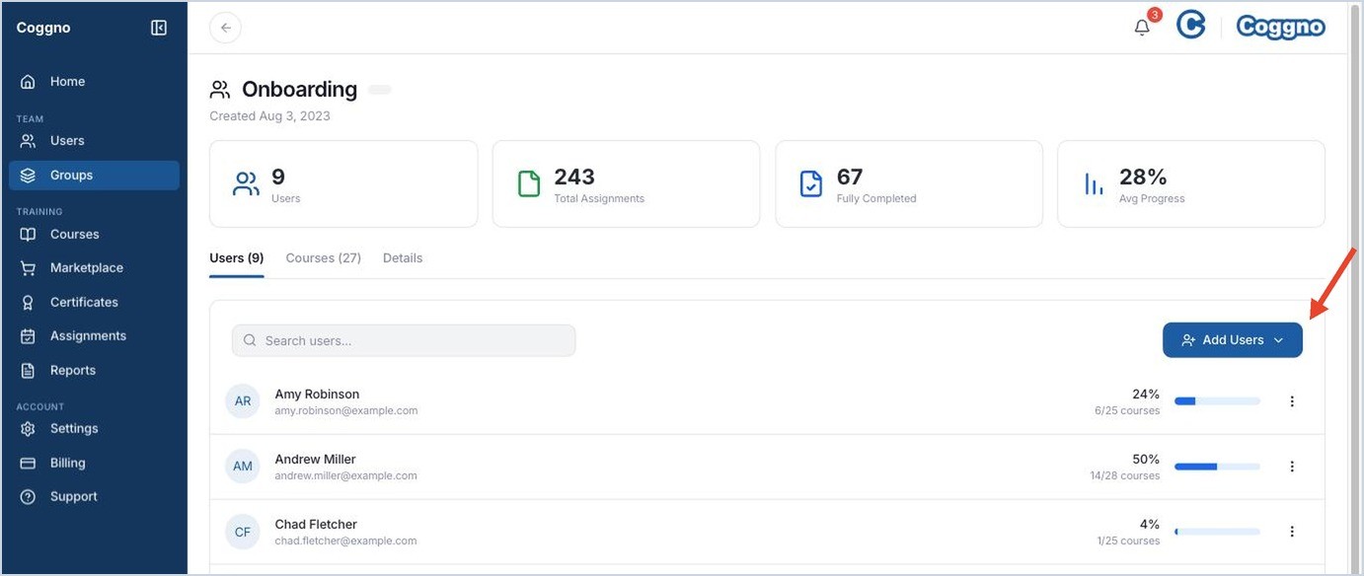Screen dimensions: 1364x576
Task: Click the Avg Progress chart icon
Action: [x=1094, y=183]
